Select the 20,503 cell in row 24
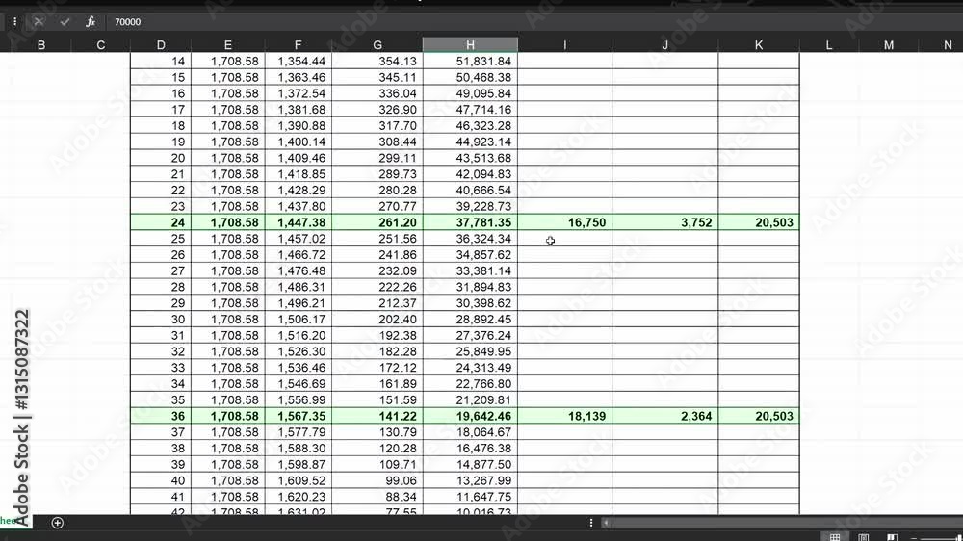The image size is (963, 541). pyautogui.click(x=759, y=222)
